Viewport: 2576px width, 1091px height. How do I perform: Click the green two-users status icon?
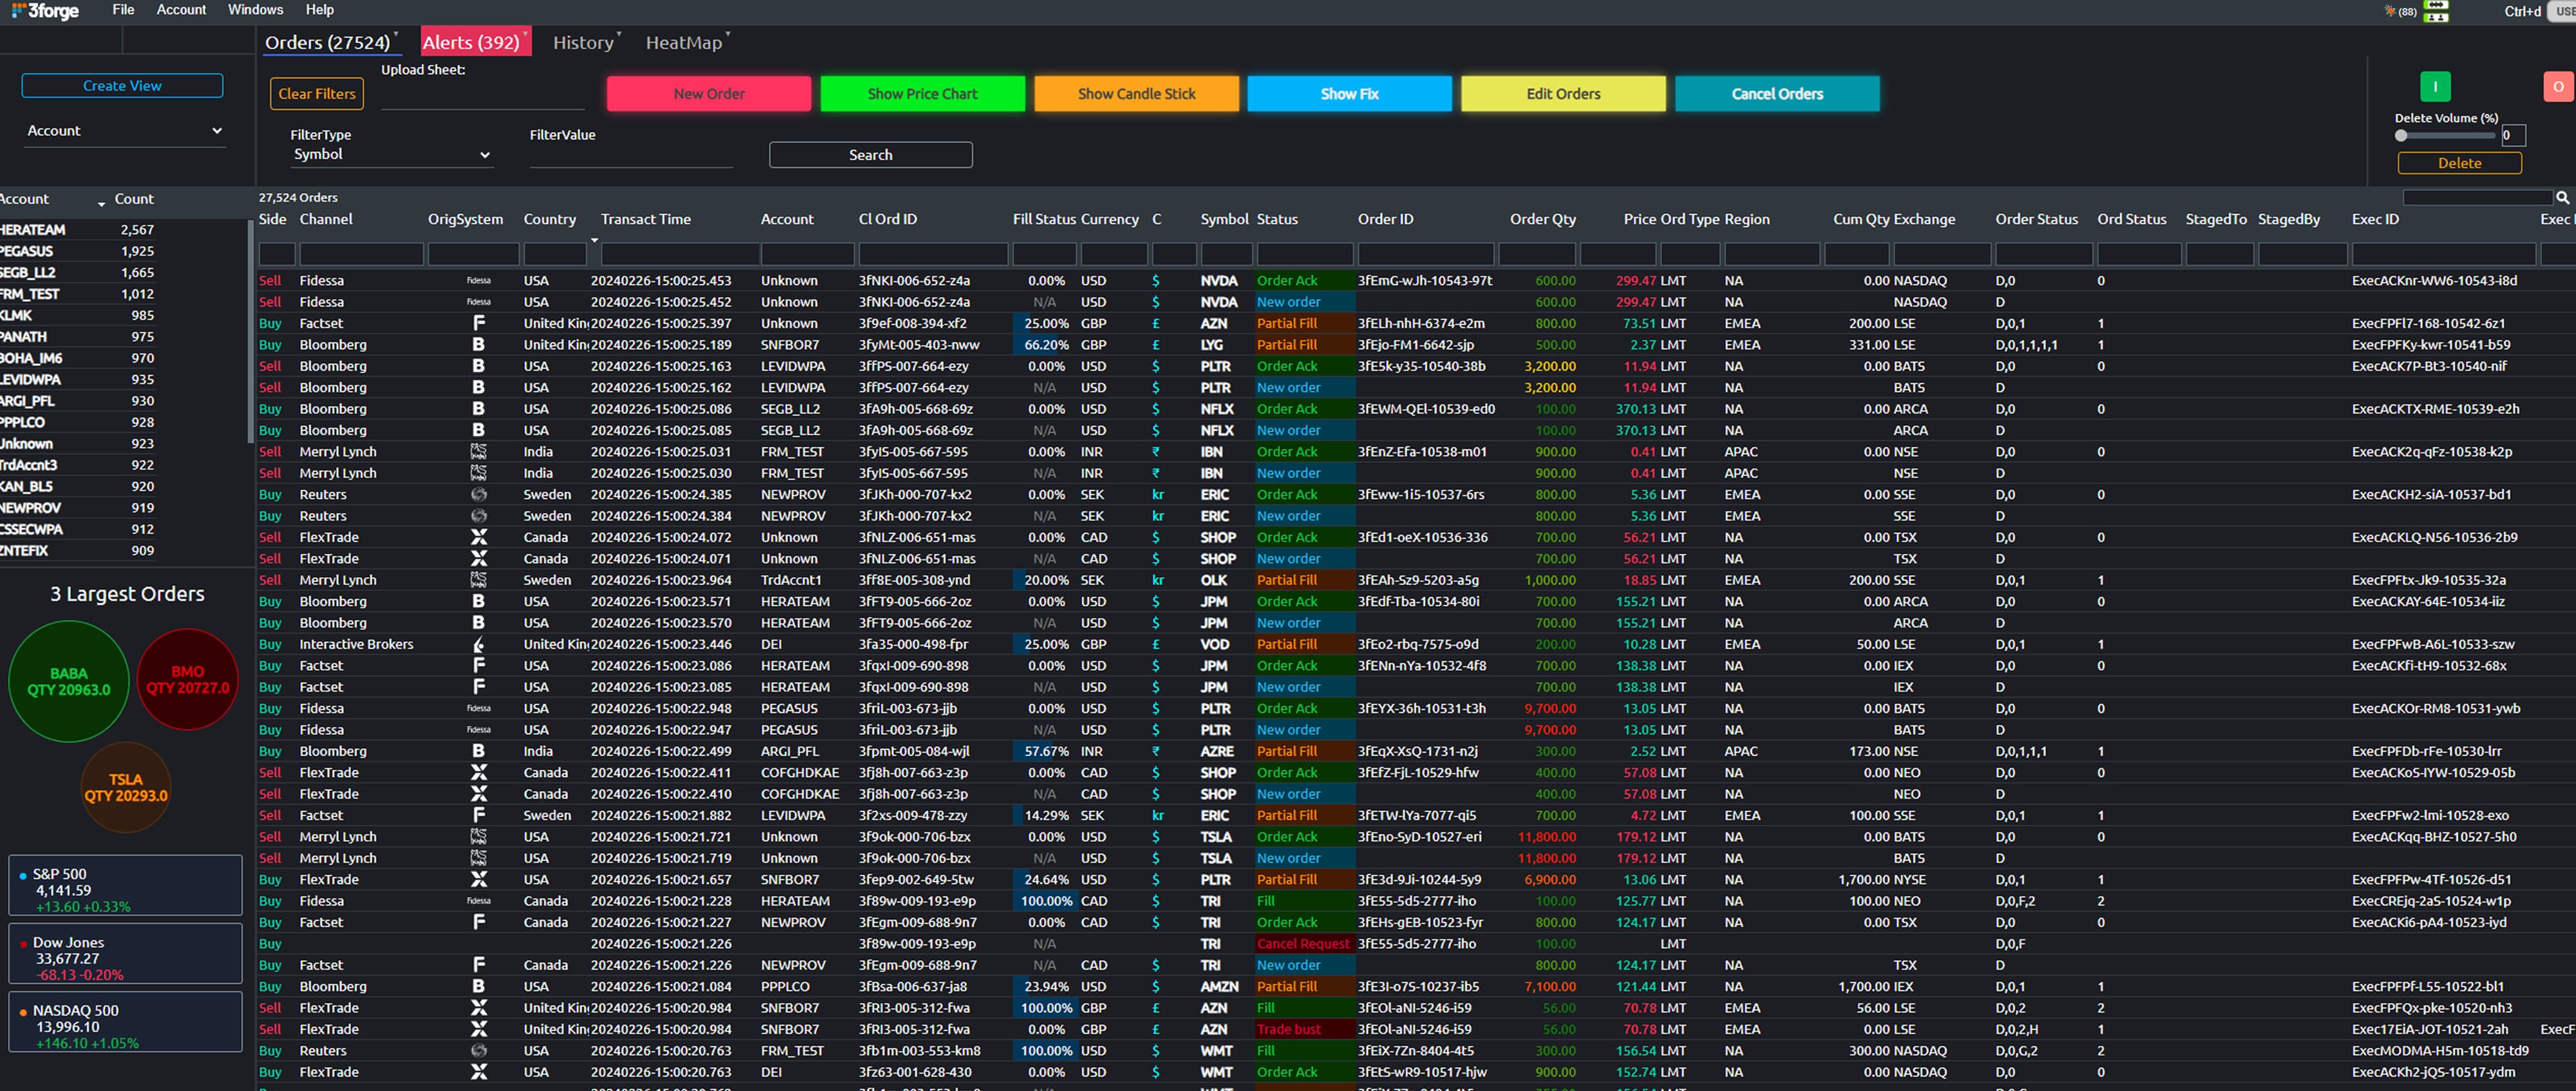pyautogui.click(x=2437, y=17)
